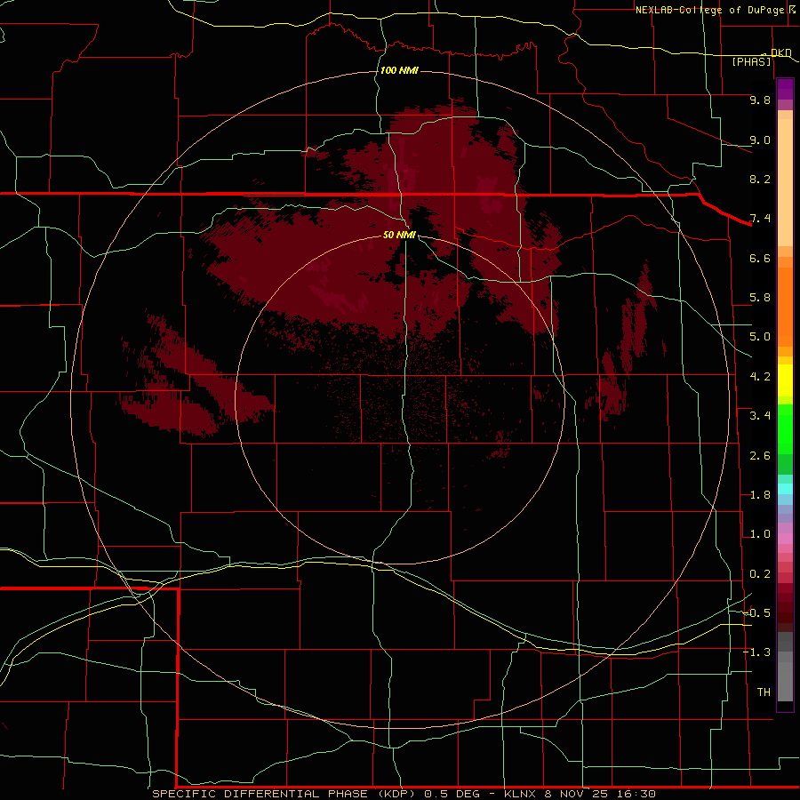Select the -0.5 color scale value
Screen dimensions: 800x800
click(756, 613)
